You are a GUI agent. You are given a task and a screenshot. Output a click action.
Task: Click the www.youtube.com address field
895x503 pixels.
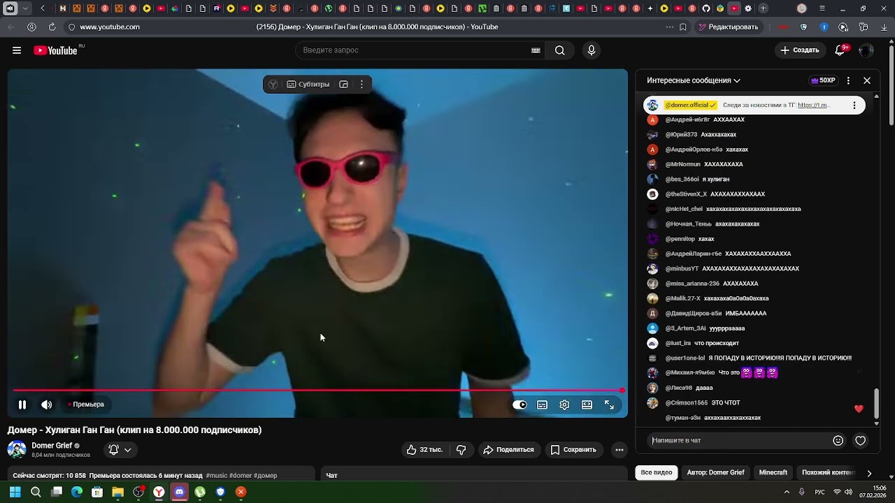tap(110, 27)
